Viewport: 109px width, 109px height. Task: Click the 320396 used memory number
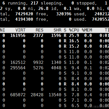(64, 14)
